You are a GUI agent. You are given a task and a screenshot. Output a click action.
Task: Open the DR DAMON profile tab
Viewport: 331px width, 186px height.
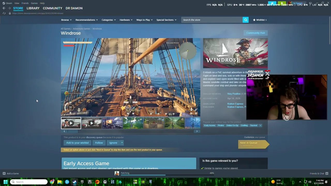pyautogui.click(x=74, y=8)
